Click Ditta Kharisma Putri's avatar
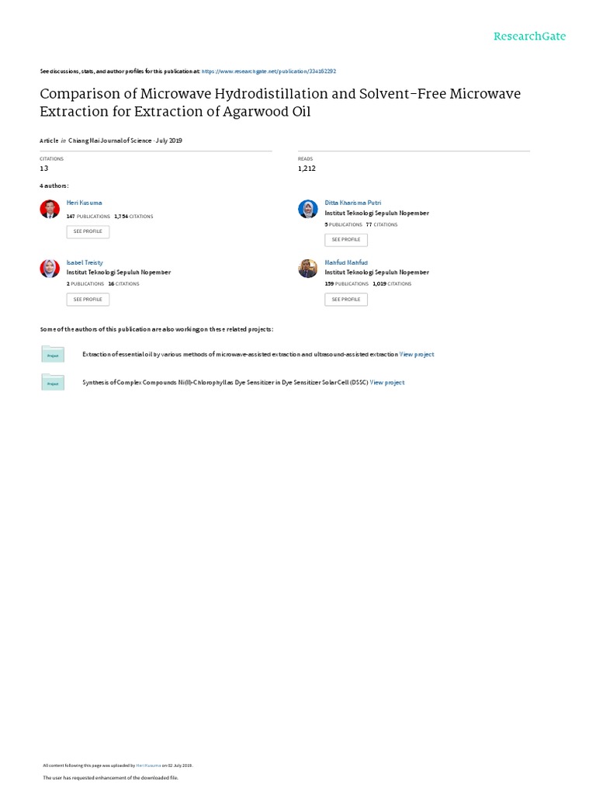 click(x=308, y=209)
